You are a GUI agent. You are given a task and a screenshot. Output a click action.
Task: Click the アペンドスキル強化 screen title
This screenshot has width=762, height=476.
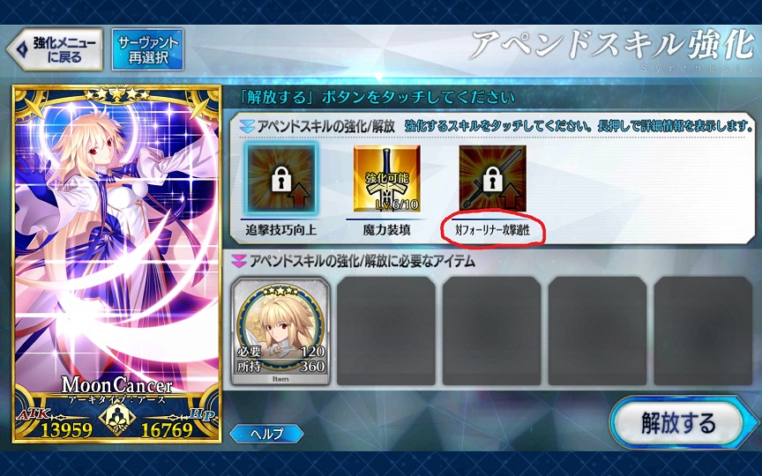tap(611, 45)
